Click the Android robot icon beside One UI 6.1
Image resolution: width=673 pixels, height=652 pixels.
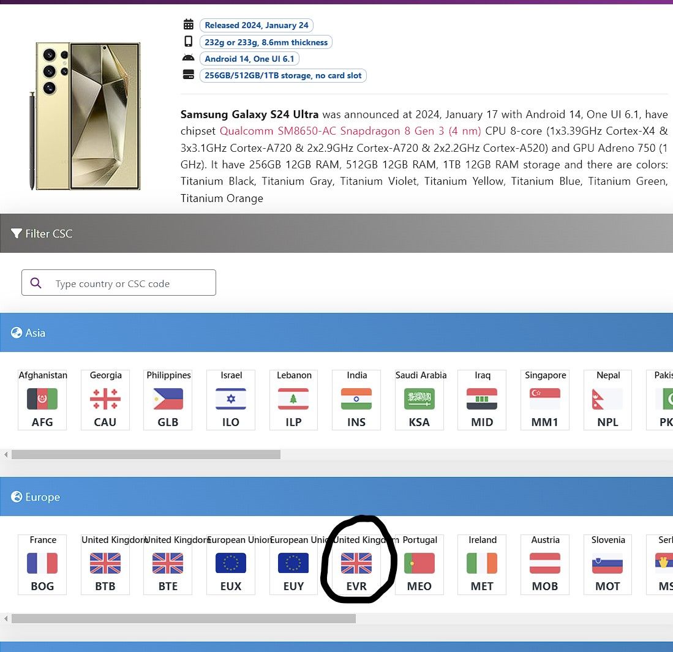(x=189, y=58)
